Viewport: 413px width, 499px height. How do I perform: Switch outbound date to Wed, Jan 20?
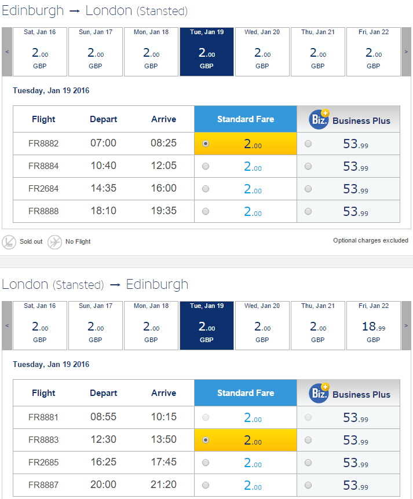tap(262, 52)
